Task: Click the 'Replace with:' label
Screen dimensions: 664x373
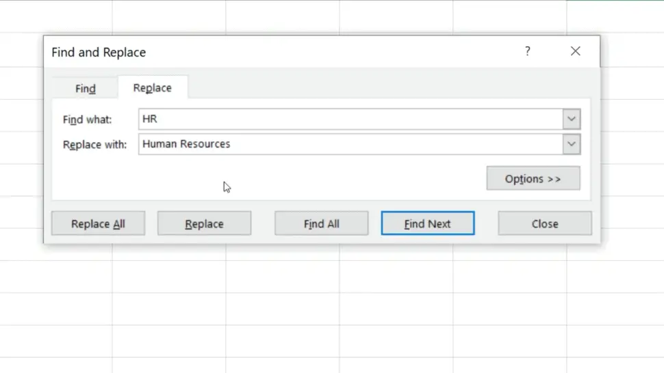Action: point(94,145)
